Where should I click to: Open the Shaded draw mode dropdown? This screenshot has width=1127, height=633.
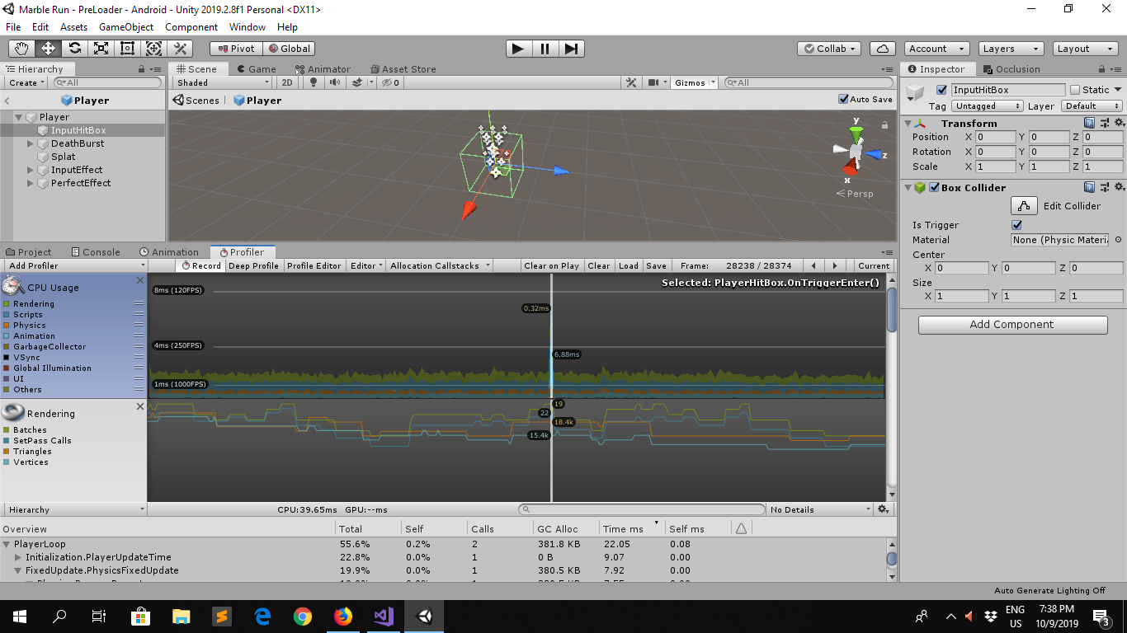[x=223, y=82]
